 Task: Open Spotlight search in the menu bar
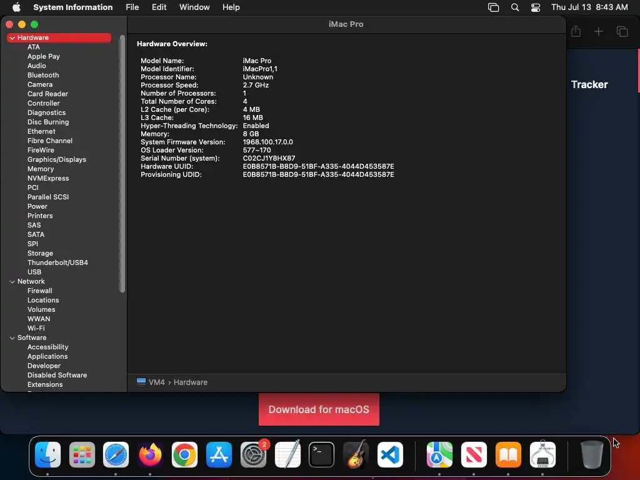pos(515,7)
